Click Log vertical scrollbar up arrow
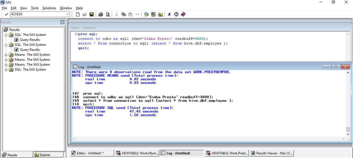 click(x=348, y=72)
